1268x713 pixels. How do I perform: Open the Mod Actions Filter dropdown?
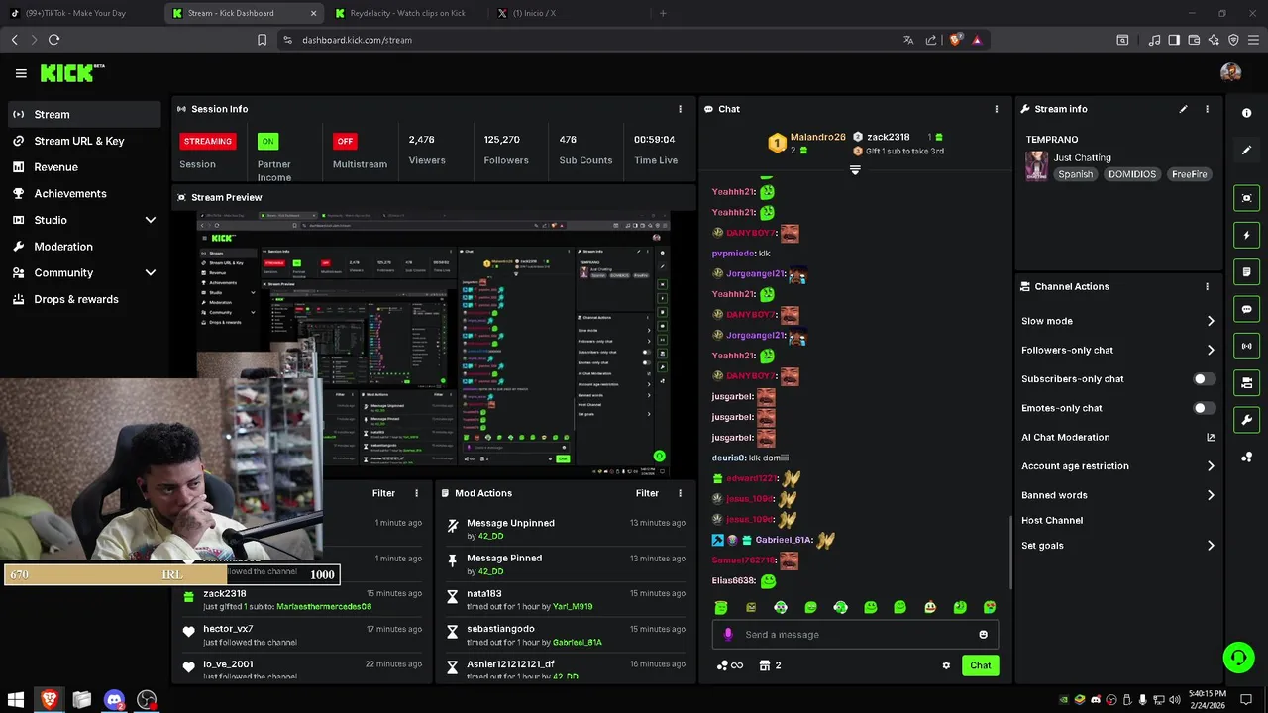point(647,493)
